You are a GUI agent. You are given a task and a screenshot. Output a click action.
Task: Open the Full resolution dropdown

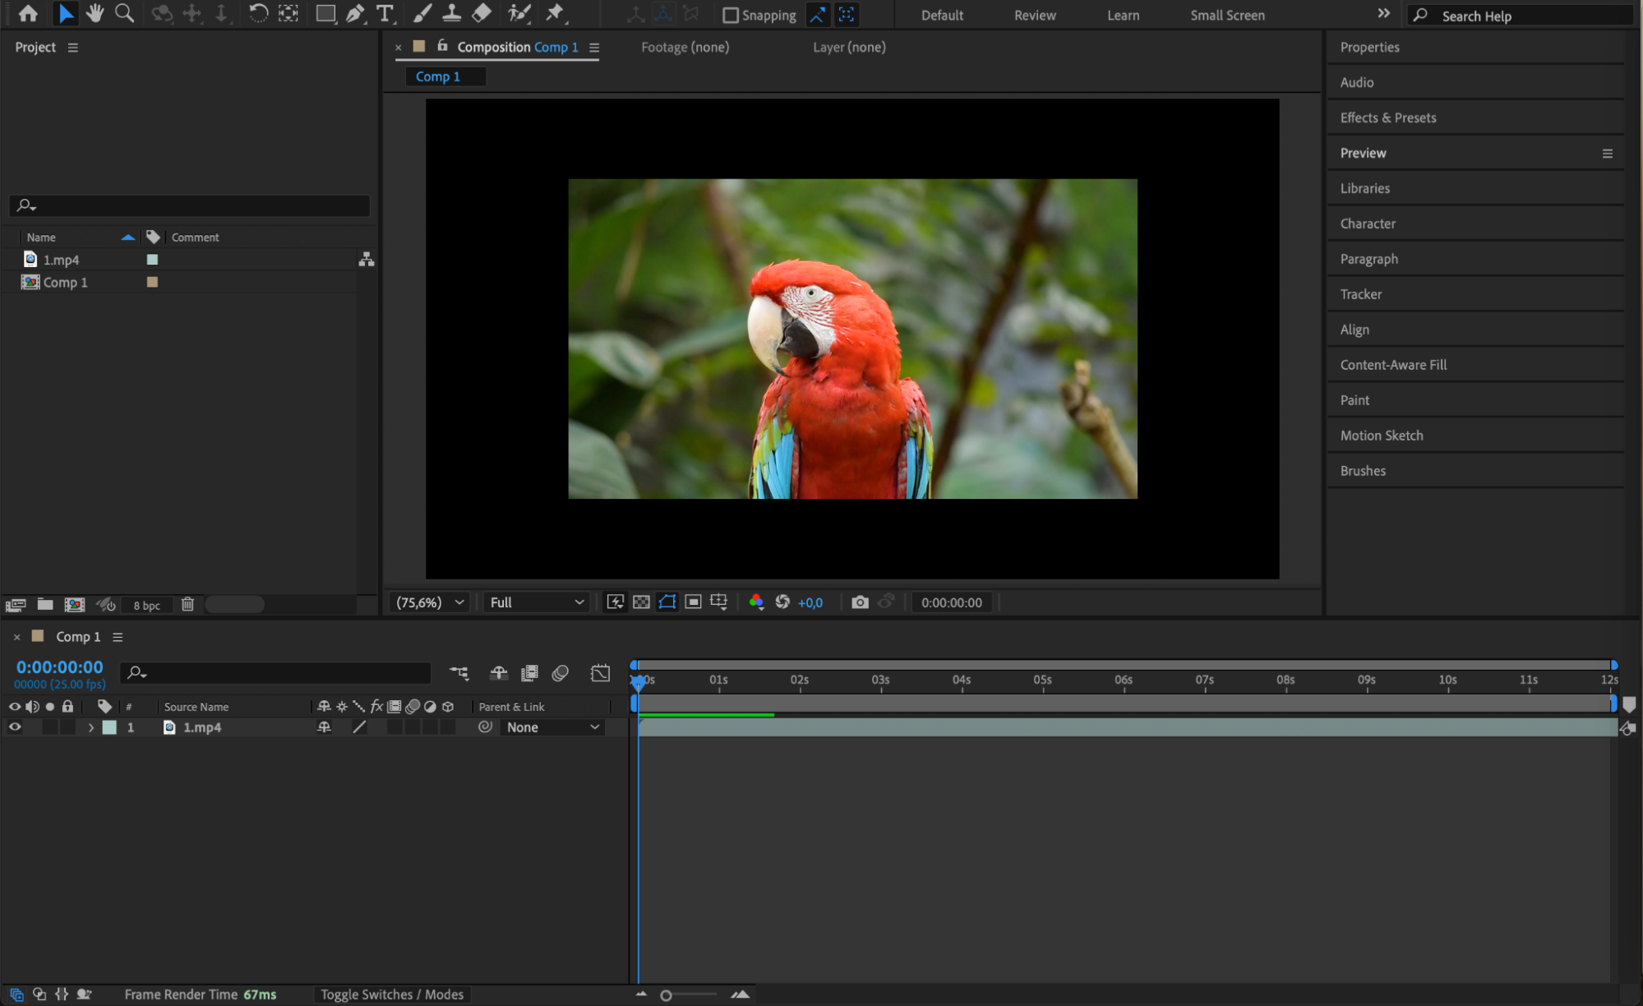coord(536,602)
